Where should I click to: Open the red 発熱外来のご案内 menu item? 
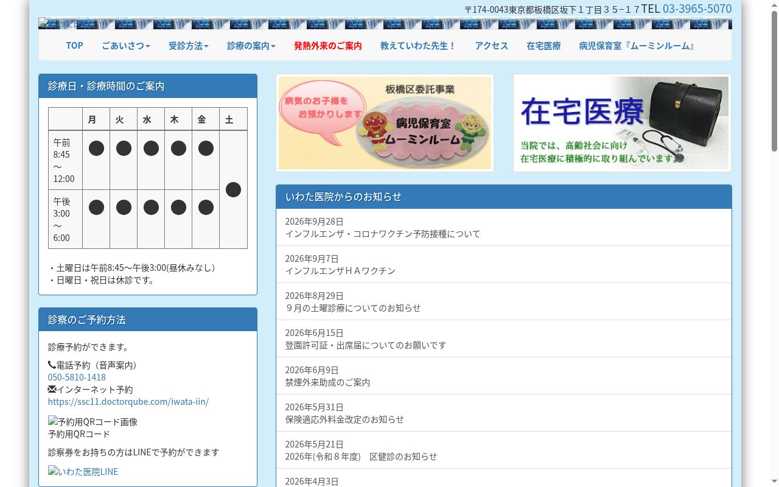tap(328, 46)
